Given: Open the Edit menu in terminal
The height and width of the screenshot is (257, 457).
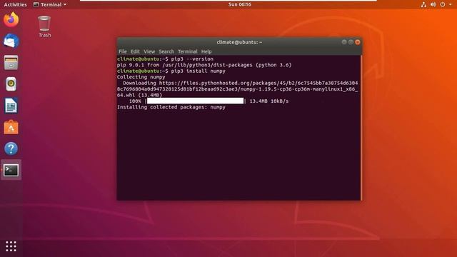Looking at the screenshot, I should [135, 51].
